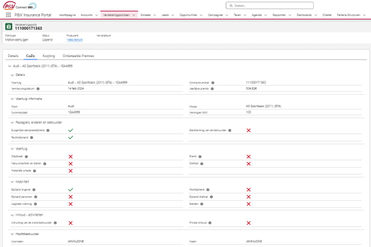Image resolution: width=371 pixels, height=247 pixels.
Task: Select the Status value Lopend
Action: pyautogui.click(x=47, y=40)
